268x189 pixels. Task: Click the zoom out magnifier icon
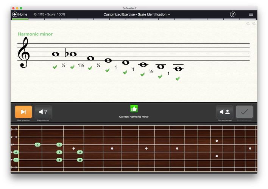[x=248, y=24]
